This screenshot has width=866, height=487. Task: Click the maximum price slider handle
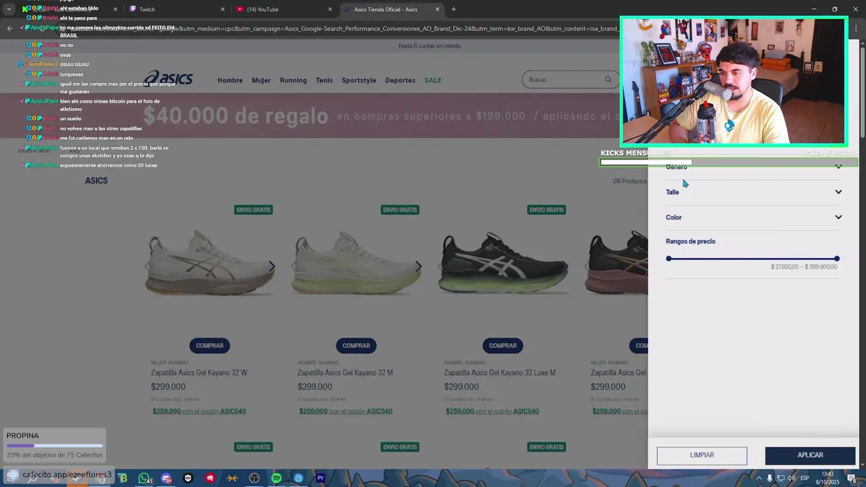837,258
